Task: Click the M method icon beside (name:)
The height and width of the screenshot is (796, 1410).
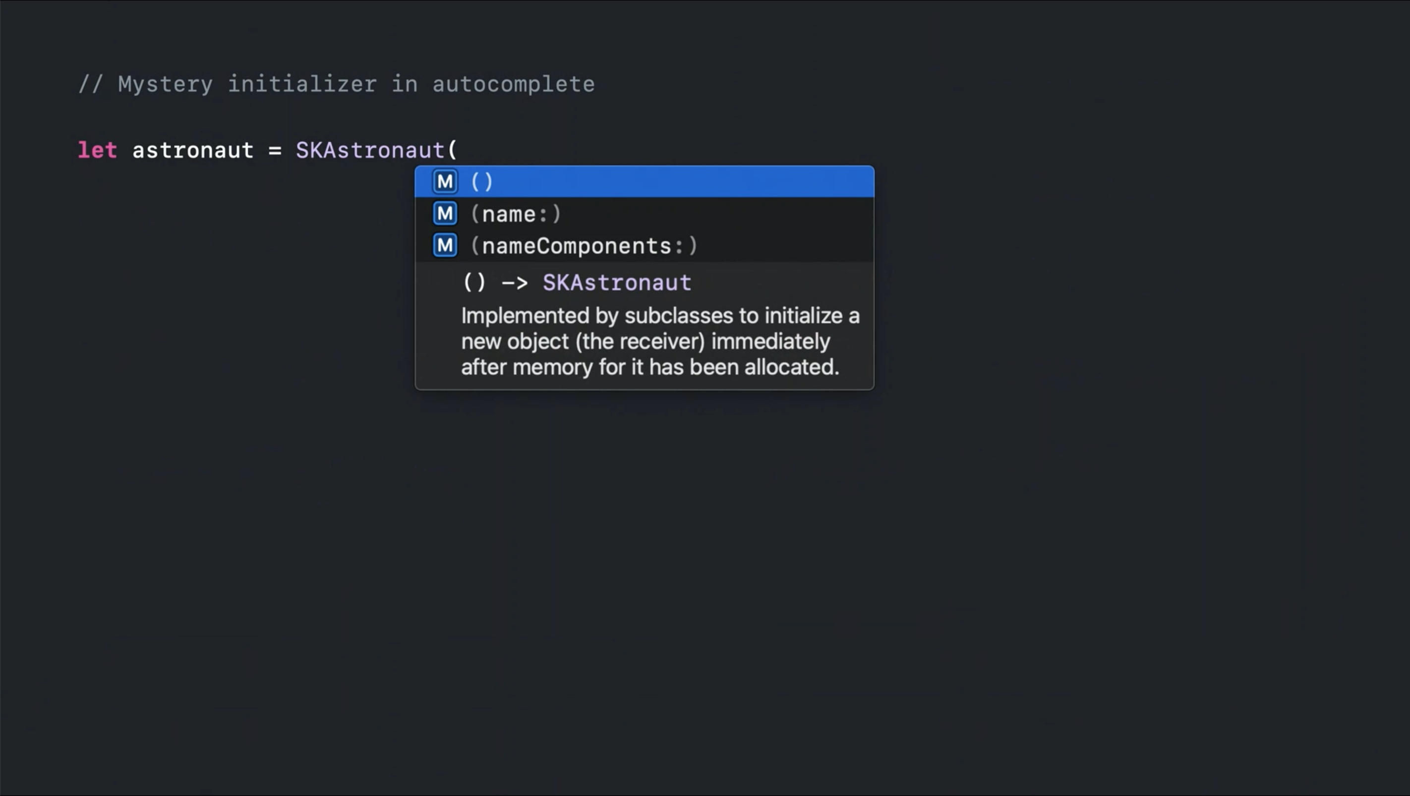Action: [445, 214]
